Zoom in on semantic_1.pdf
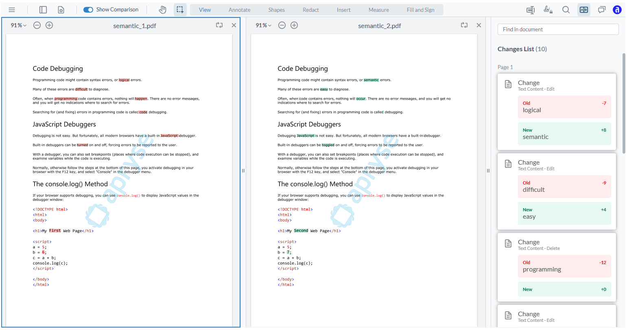627x330 pixels. tap(49, 25)
